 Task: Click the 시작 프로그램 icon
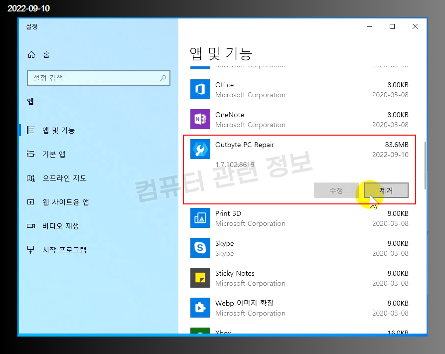31,250
